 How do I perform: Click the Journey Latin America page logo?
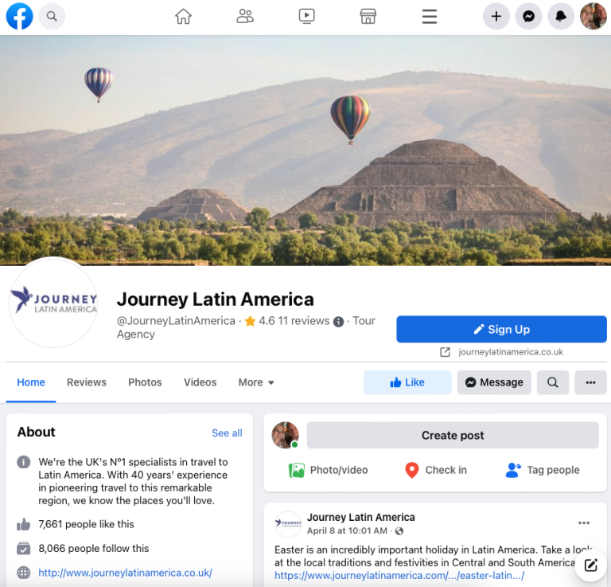54,303
